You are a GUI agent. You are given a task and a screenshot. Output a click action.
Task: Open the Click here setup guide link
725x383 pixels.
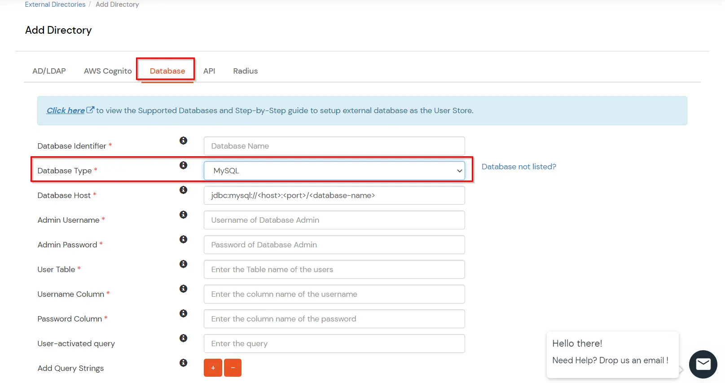coord(66,110)
